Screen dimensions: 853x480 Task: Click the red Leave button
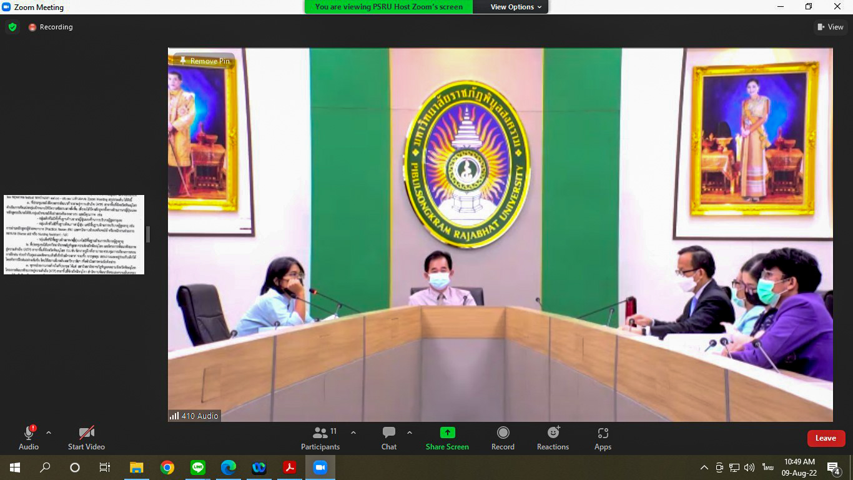pos(826,438)
